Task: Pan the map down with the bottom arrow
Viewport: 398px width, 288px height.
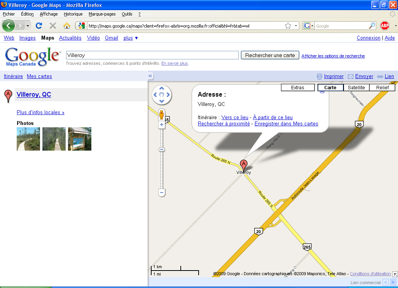Action: tap(162, 101)
